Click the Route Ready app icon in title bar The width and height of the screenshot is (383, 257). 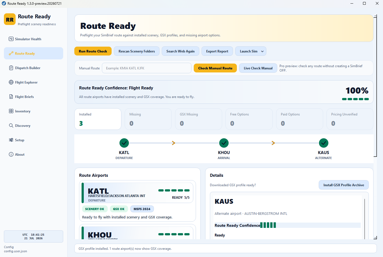pos(4,4)
